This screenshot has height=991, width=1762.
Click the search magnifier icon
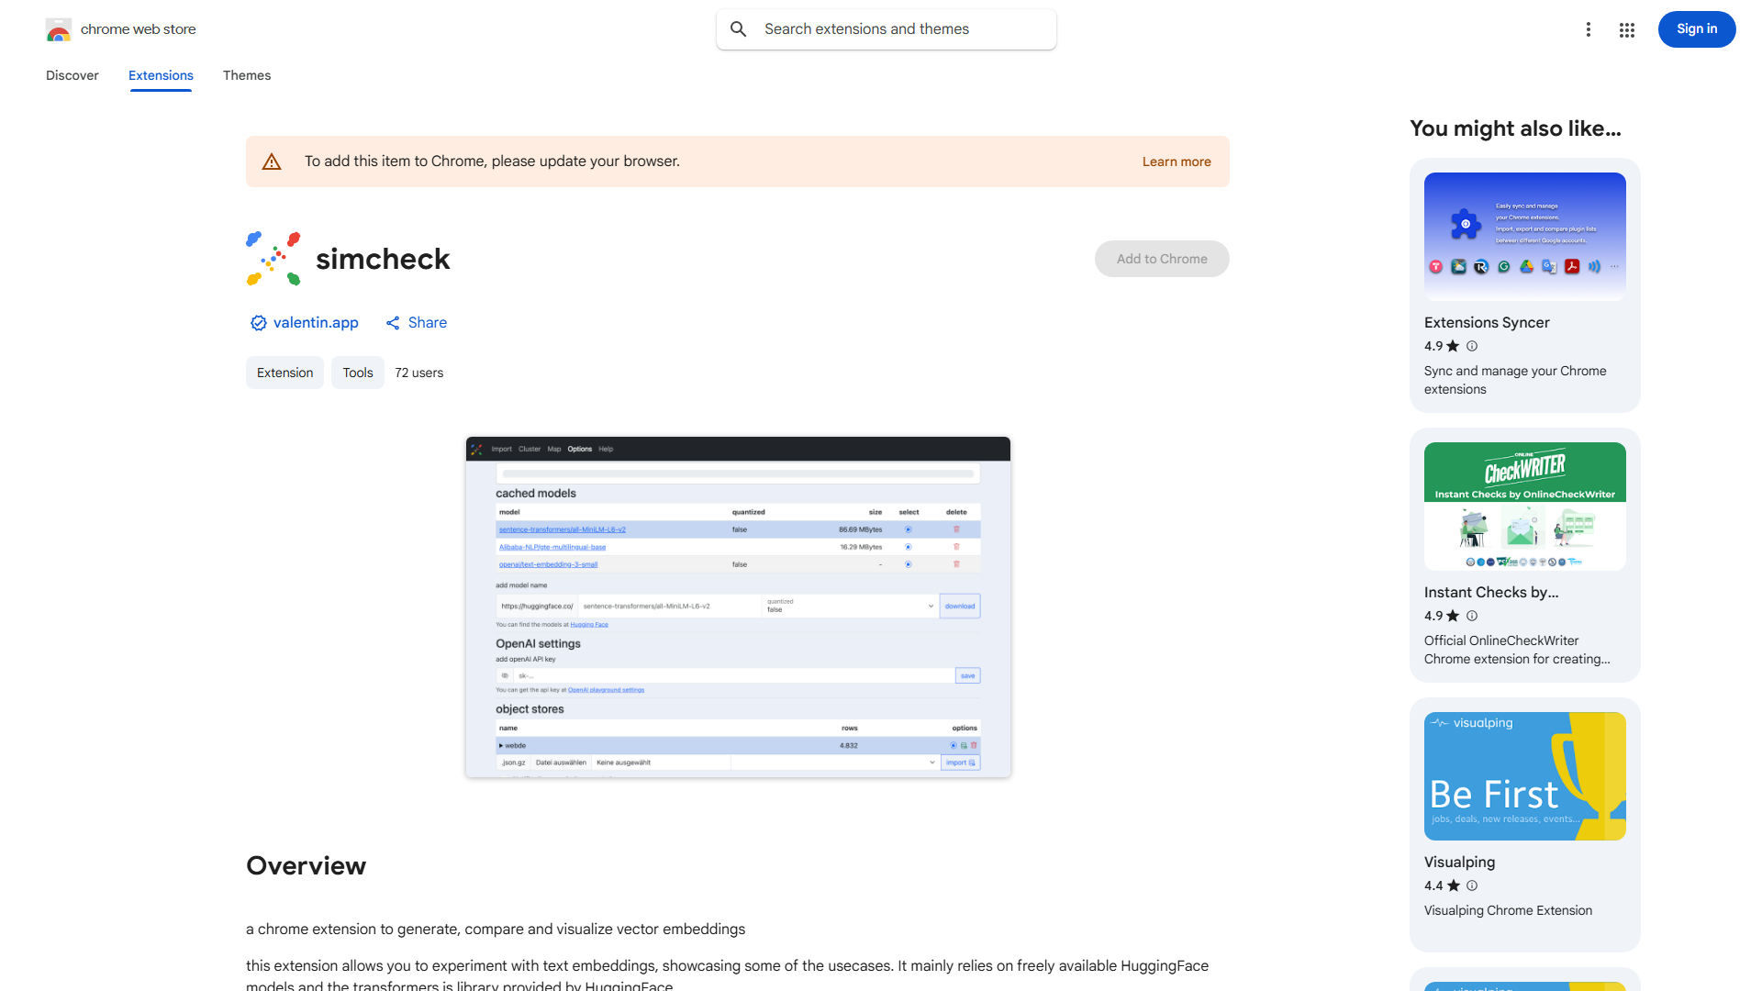point(739,29)
